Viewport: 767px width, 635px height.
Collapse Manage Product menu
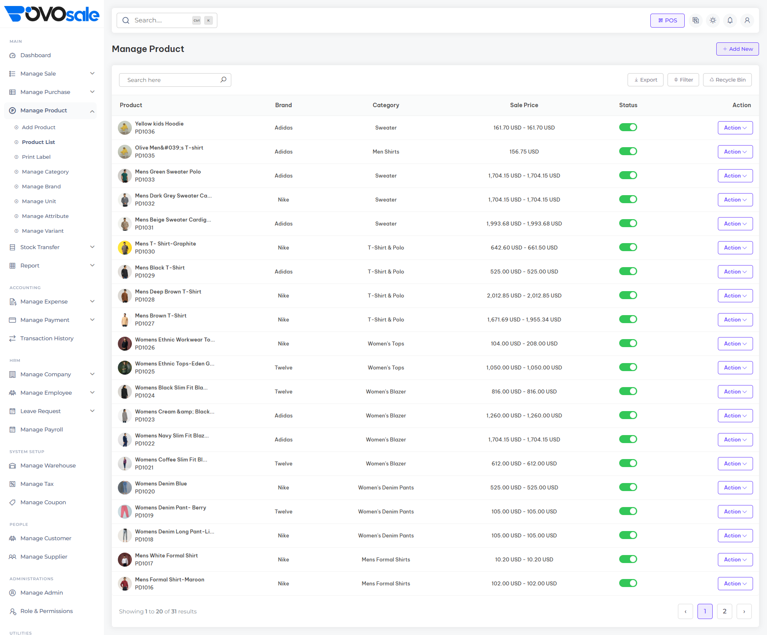coord(50,111)
